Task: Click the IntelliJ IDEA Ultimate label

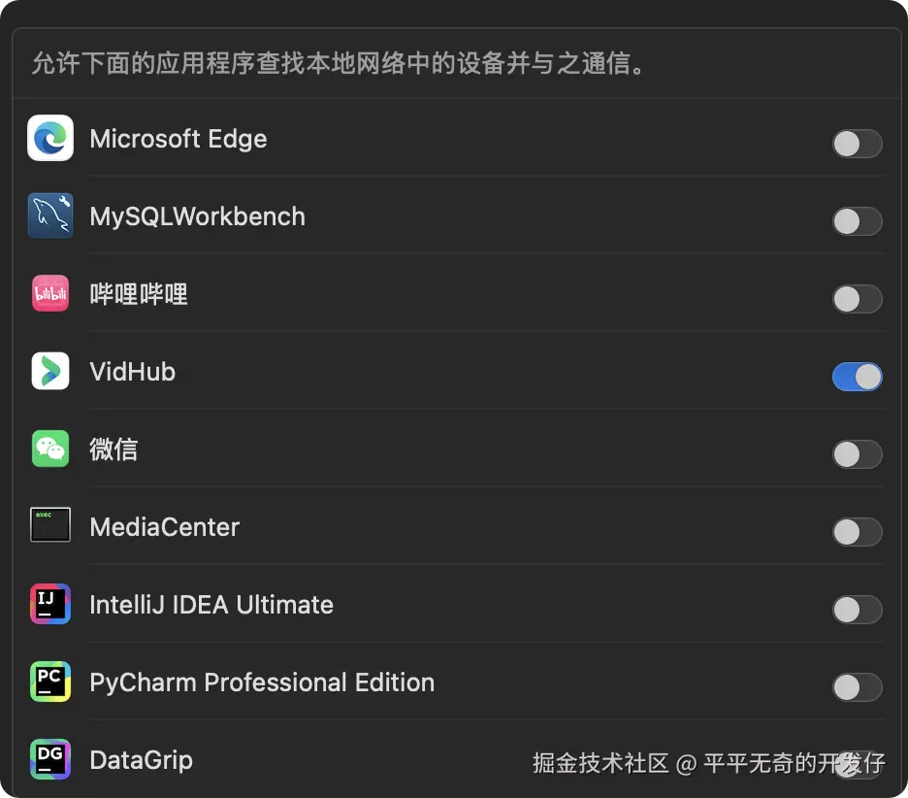Action: pos(211,605)
